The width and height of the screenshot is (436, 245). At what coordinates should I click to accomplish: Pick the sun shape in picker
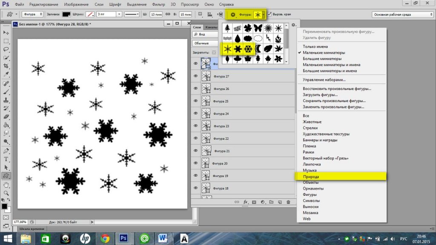point(268,28)
